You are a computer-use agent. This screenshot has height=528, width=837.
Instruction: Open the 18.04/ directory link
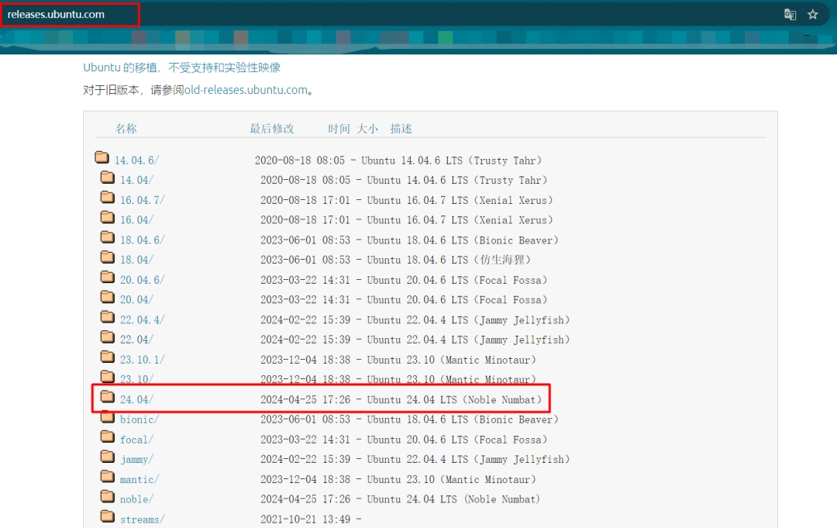tap(136, 260)
